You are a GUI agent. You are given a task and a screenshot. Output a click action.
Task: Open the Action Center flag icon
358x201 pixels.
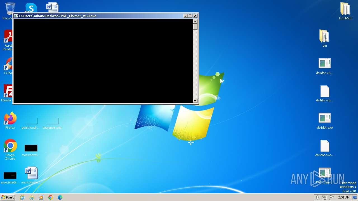click(x=332, y=197)
